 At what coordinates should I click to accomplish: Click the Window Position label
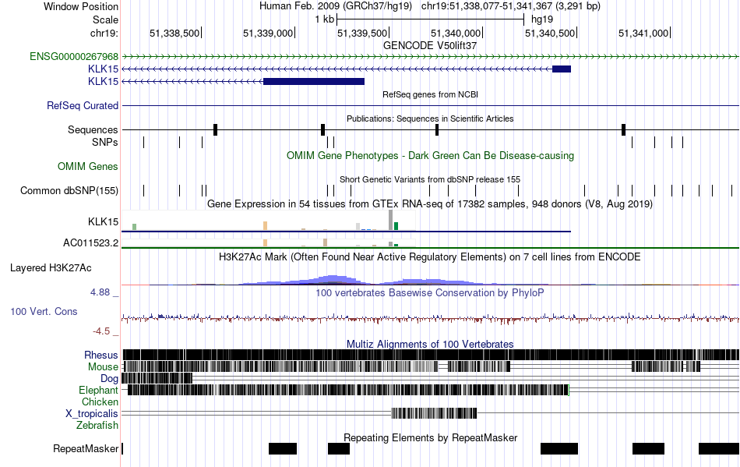(x=81, y=6)
